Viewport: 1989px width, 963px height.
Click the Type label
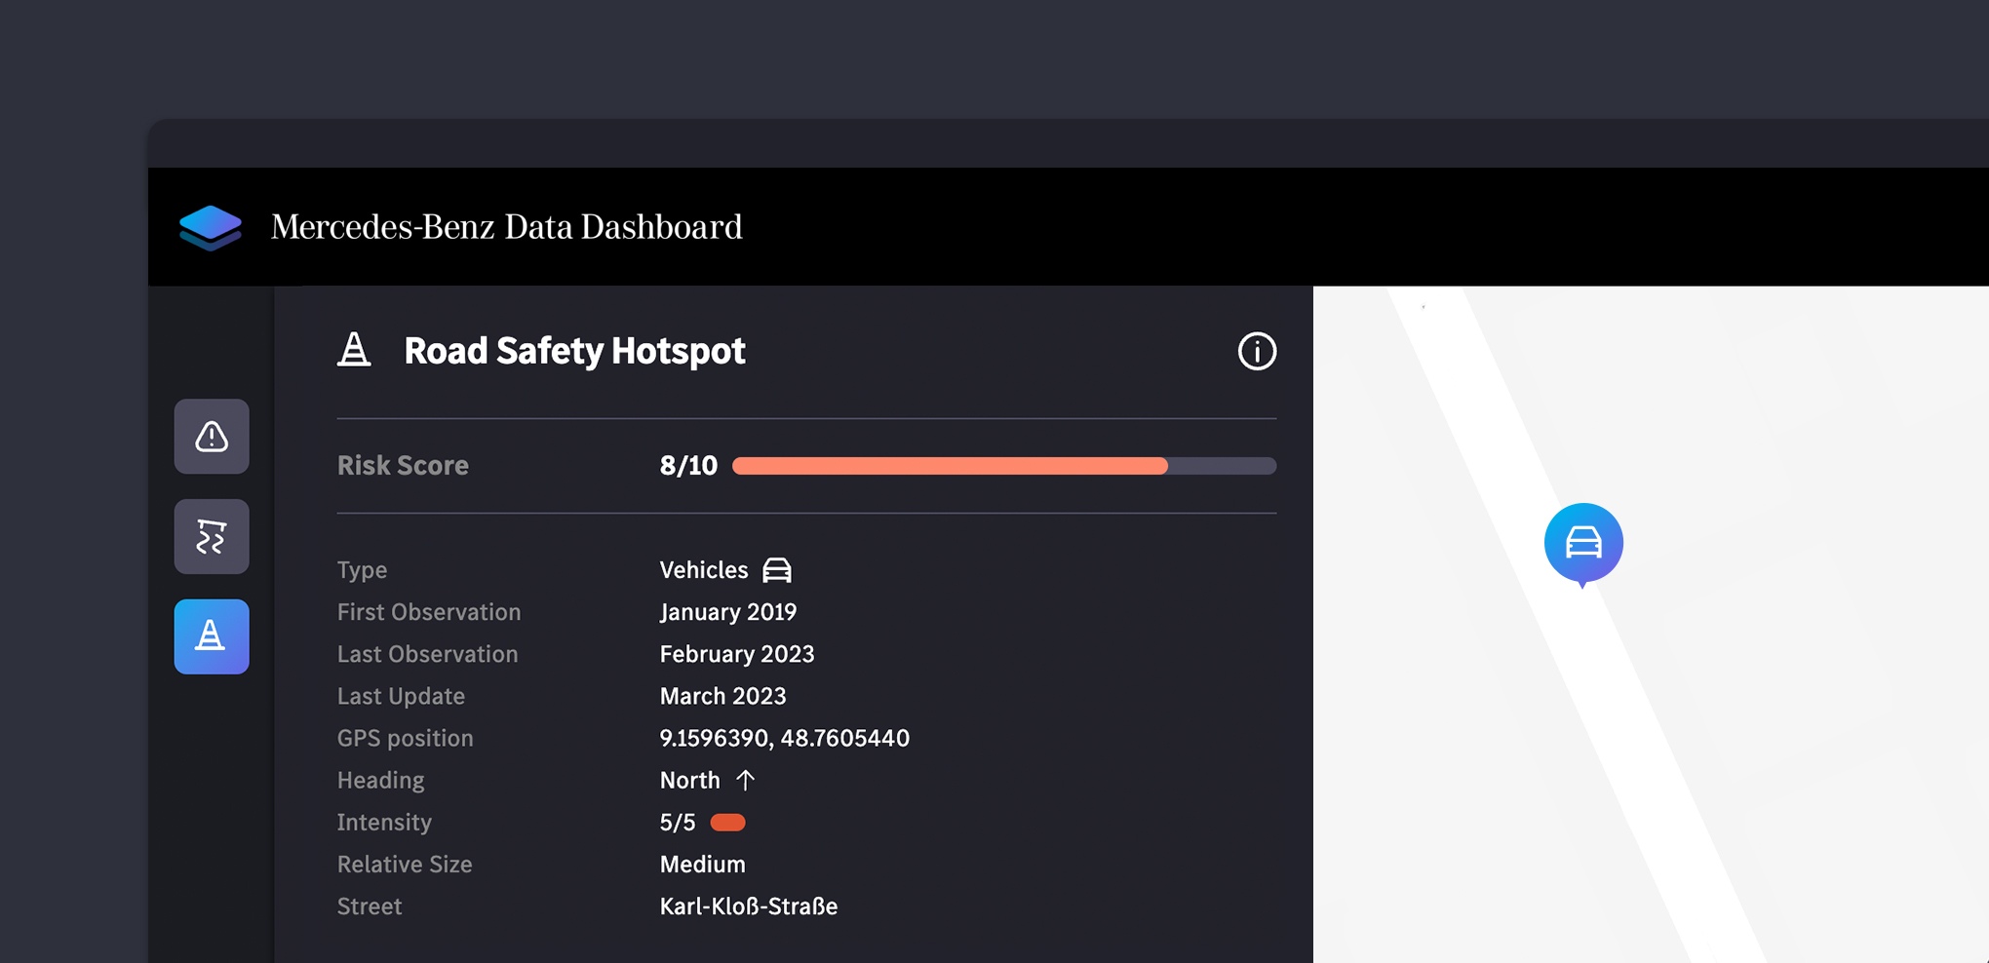pos(362,570)
